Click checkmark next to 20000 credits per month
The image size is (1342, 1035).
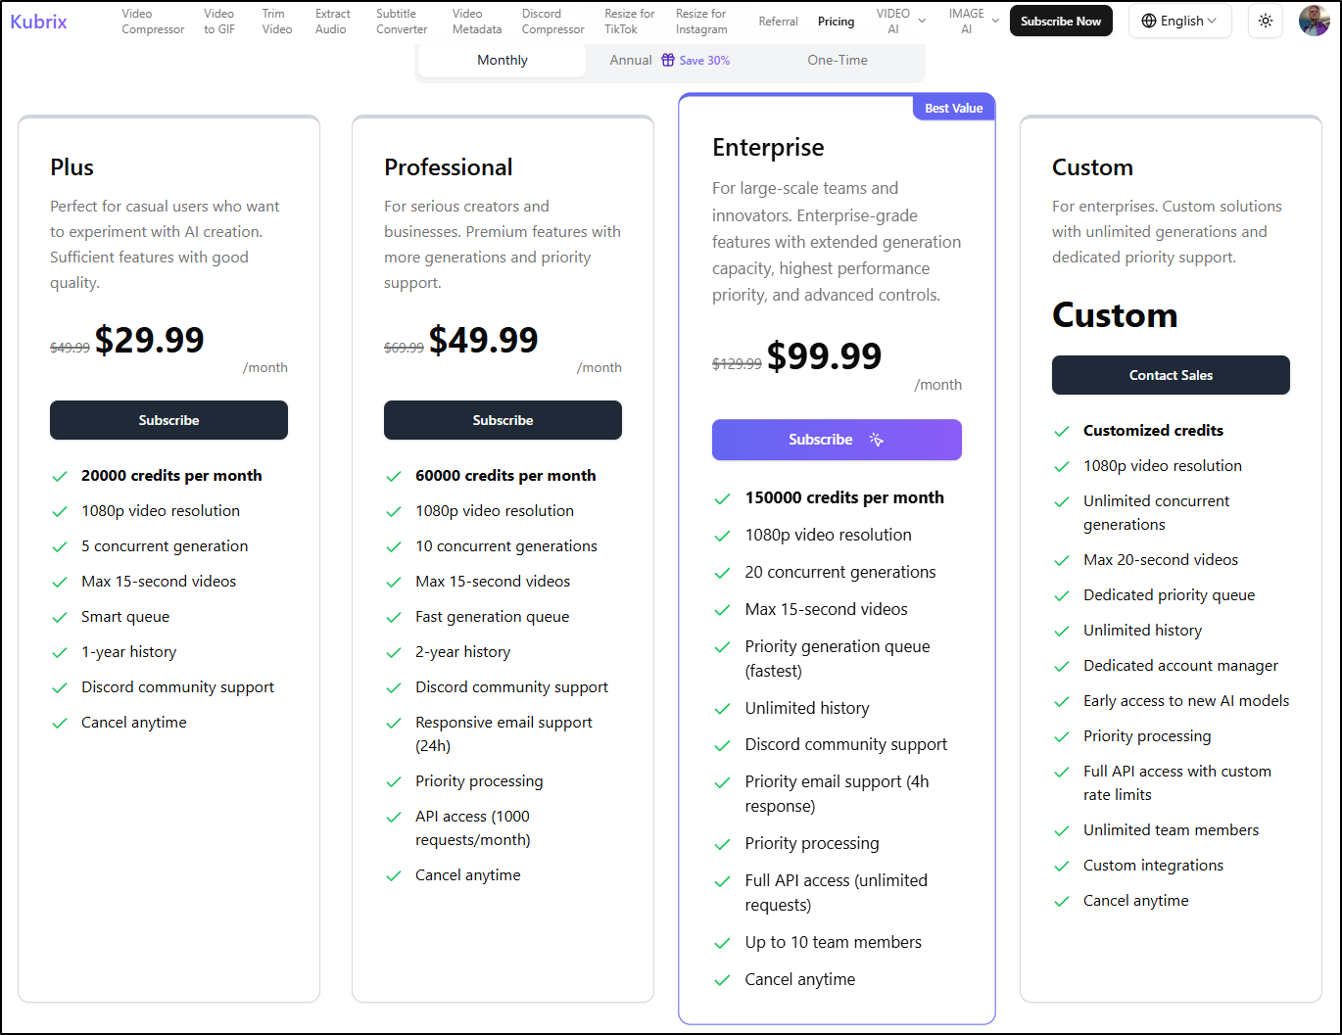coord(60,476)
